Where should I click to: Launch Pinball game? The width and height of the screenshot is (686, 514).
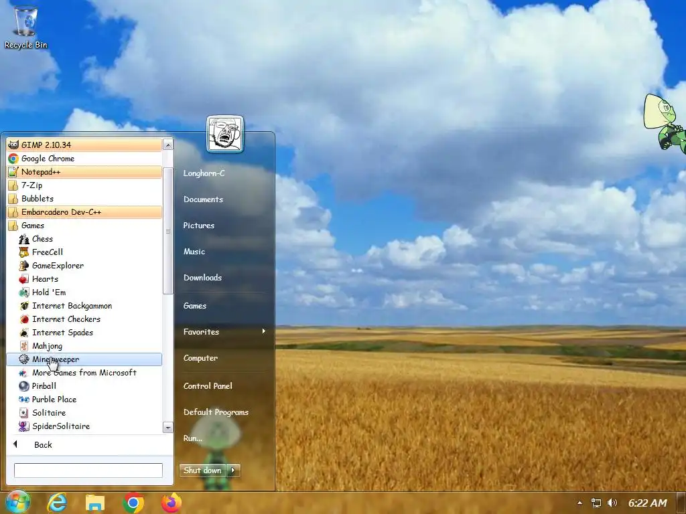[84, 386]
